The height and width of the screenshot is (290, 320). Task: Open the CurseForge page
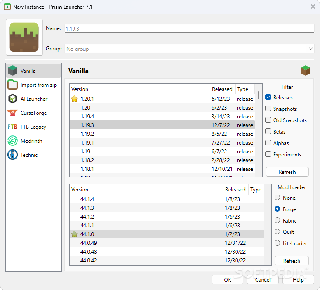point(34,113)
